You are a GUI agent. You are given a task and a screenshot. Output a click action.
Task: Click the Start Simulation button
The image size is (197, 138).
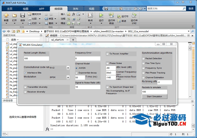(154, 96)
